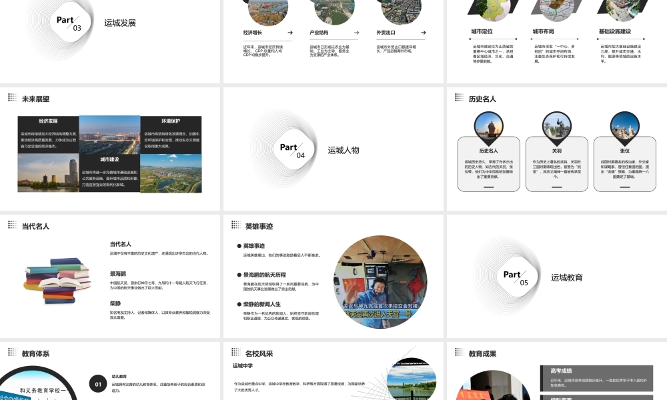Image resolution: width=667 pixels, height=400 pixels.
Task: Select the stacked books image
Action: [x=57, y=280]
